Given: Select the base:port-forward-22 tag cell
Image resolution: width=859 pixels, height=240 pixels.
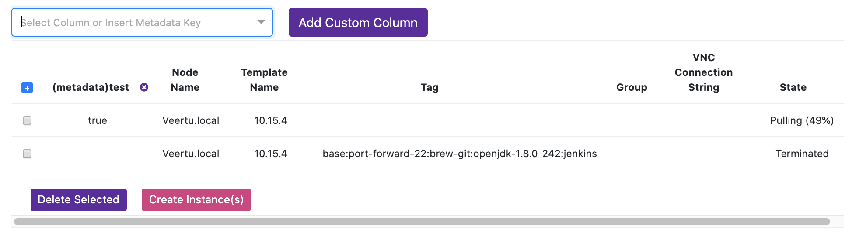Looking at the screenshot, I should point(459,154).
